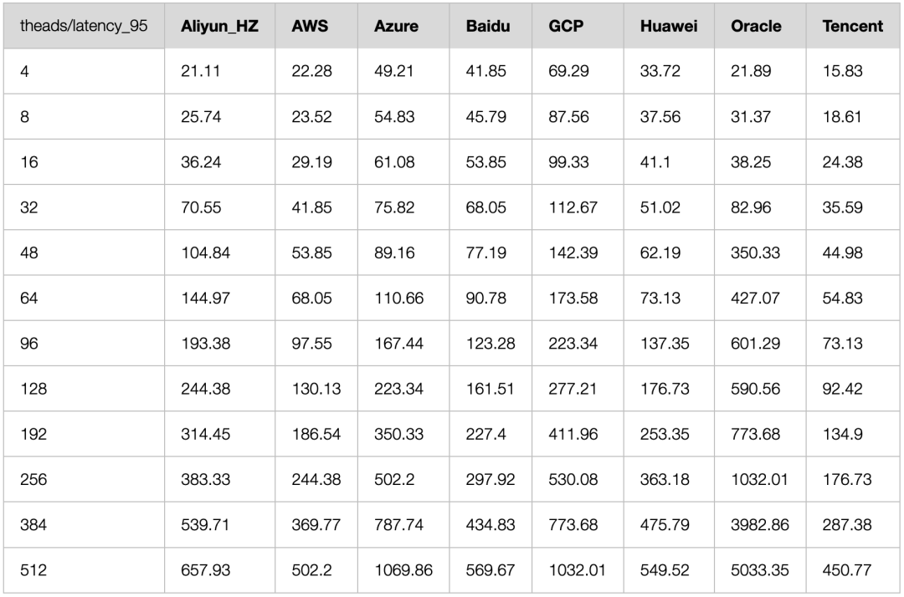Select Azure value 1069.86

point(403,570)
